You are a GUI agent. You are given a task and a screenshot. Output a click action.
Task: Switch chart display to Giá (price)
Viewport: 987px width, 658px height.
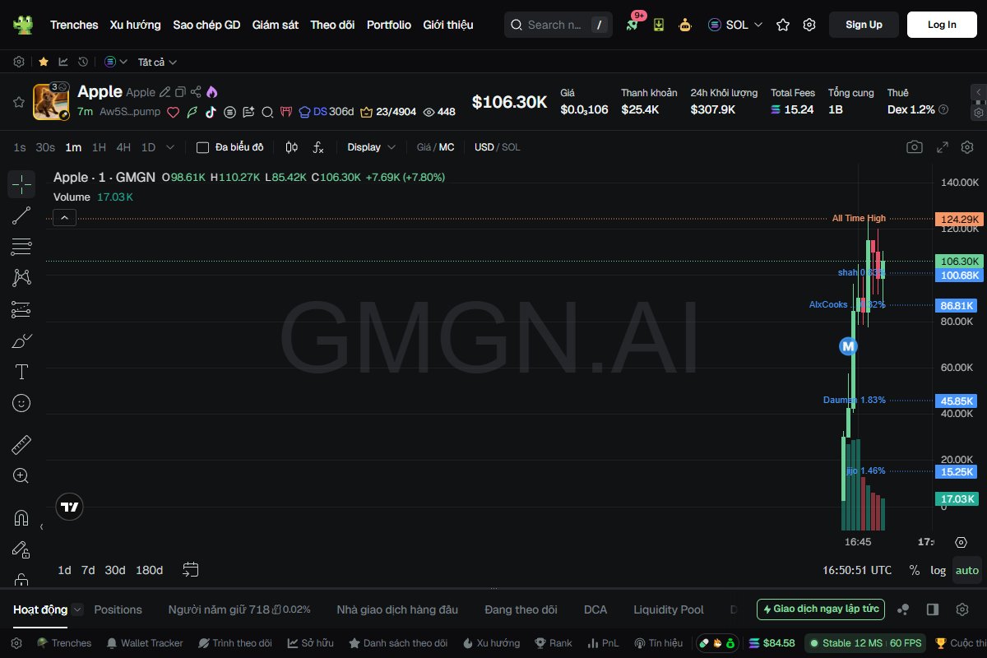424,147
